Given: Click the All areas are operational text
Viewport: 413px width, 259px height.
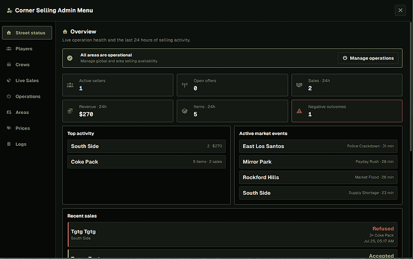Looking at the screenshot, I should coord(106,55).
